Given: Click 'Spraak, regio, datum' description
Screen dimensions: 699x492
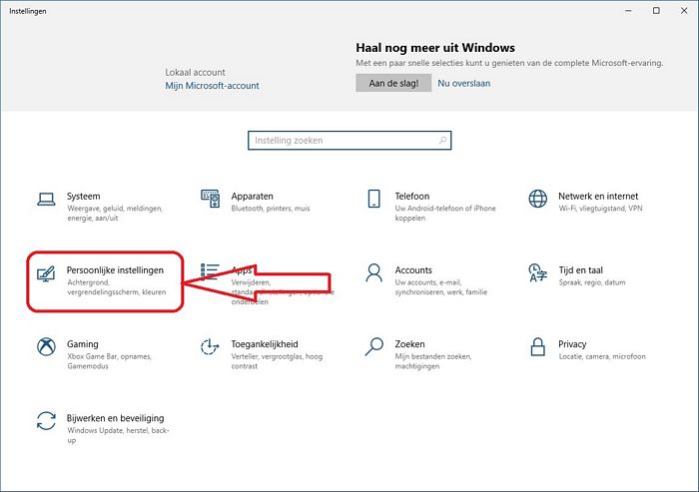Looking at the screenshot, I should [591, 282].
